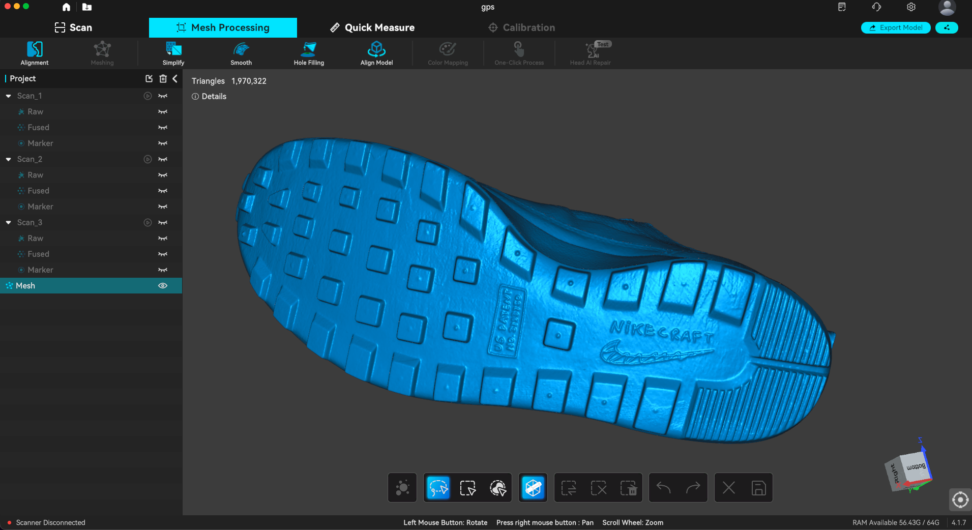972x530 pixels.
Task: Launch the Hole Filling tool
Action: point(309,53)
